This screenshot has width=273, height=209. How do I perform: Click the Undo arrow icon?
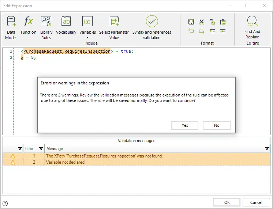[191, 31]
